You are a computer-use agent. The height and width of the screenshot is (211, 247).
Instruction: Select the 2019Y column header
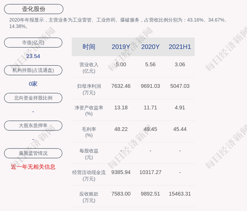(x=121, y=47)
